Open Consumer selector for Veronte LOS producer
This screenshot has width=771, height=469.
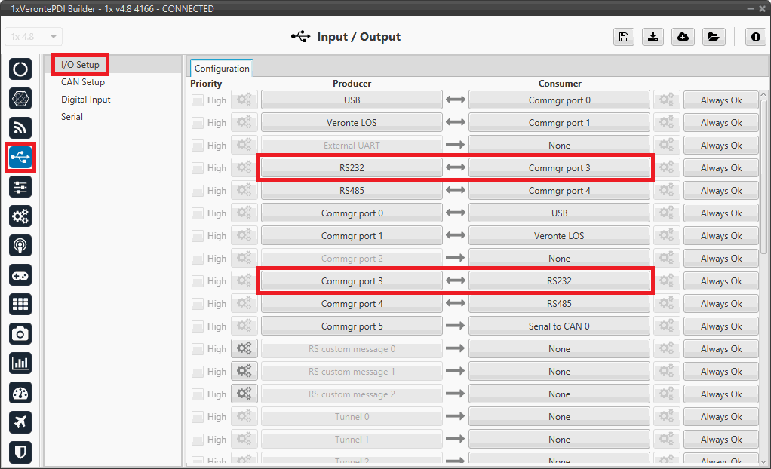tap(559, 123)
